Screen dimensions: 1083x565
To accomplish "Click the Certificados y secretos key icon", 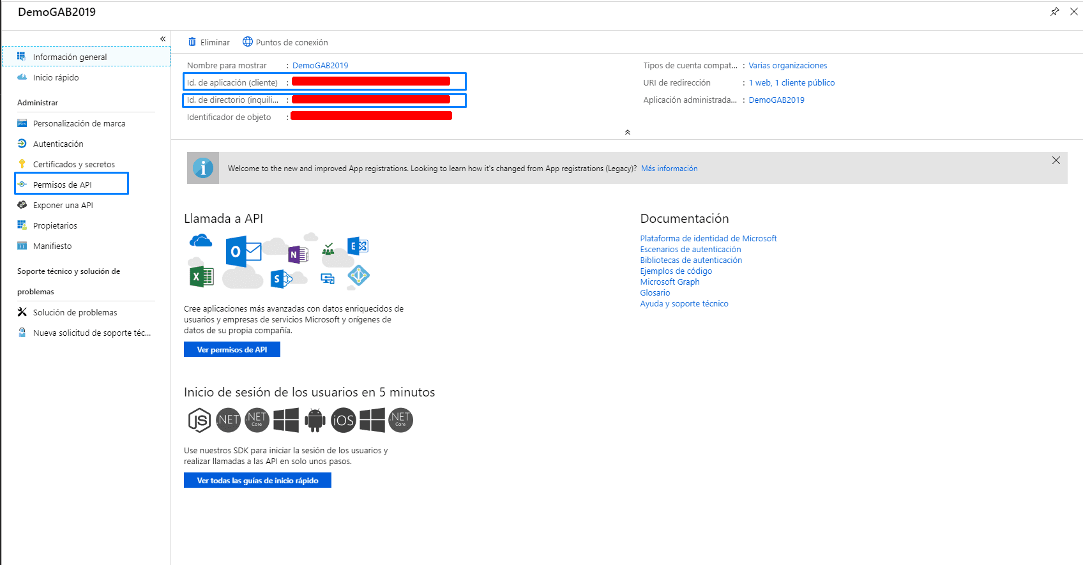I will click(x=22, y=163).
